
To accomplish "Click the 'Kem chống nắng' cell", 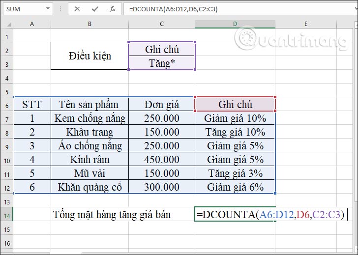I will (89, 118).
